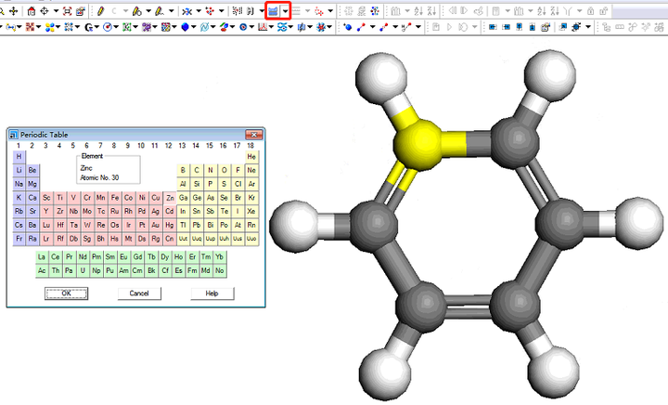Select the four-arrow translate tool
The height and width of the screenshot is (405, 668).
coord(13,11)
